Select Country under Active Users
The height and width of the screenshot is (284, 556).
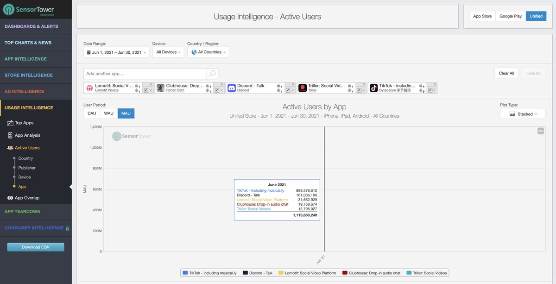[x=25, y=158]
